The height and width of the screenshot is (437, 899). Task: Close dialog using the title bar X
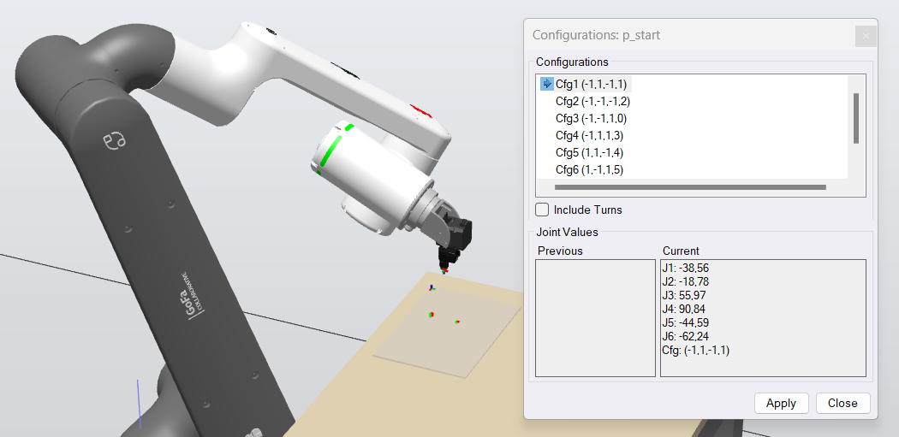tap(866, 36)
